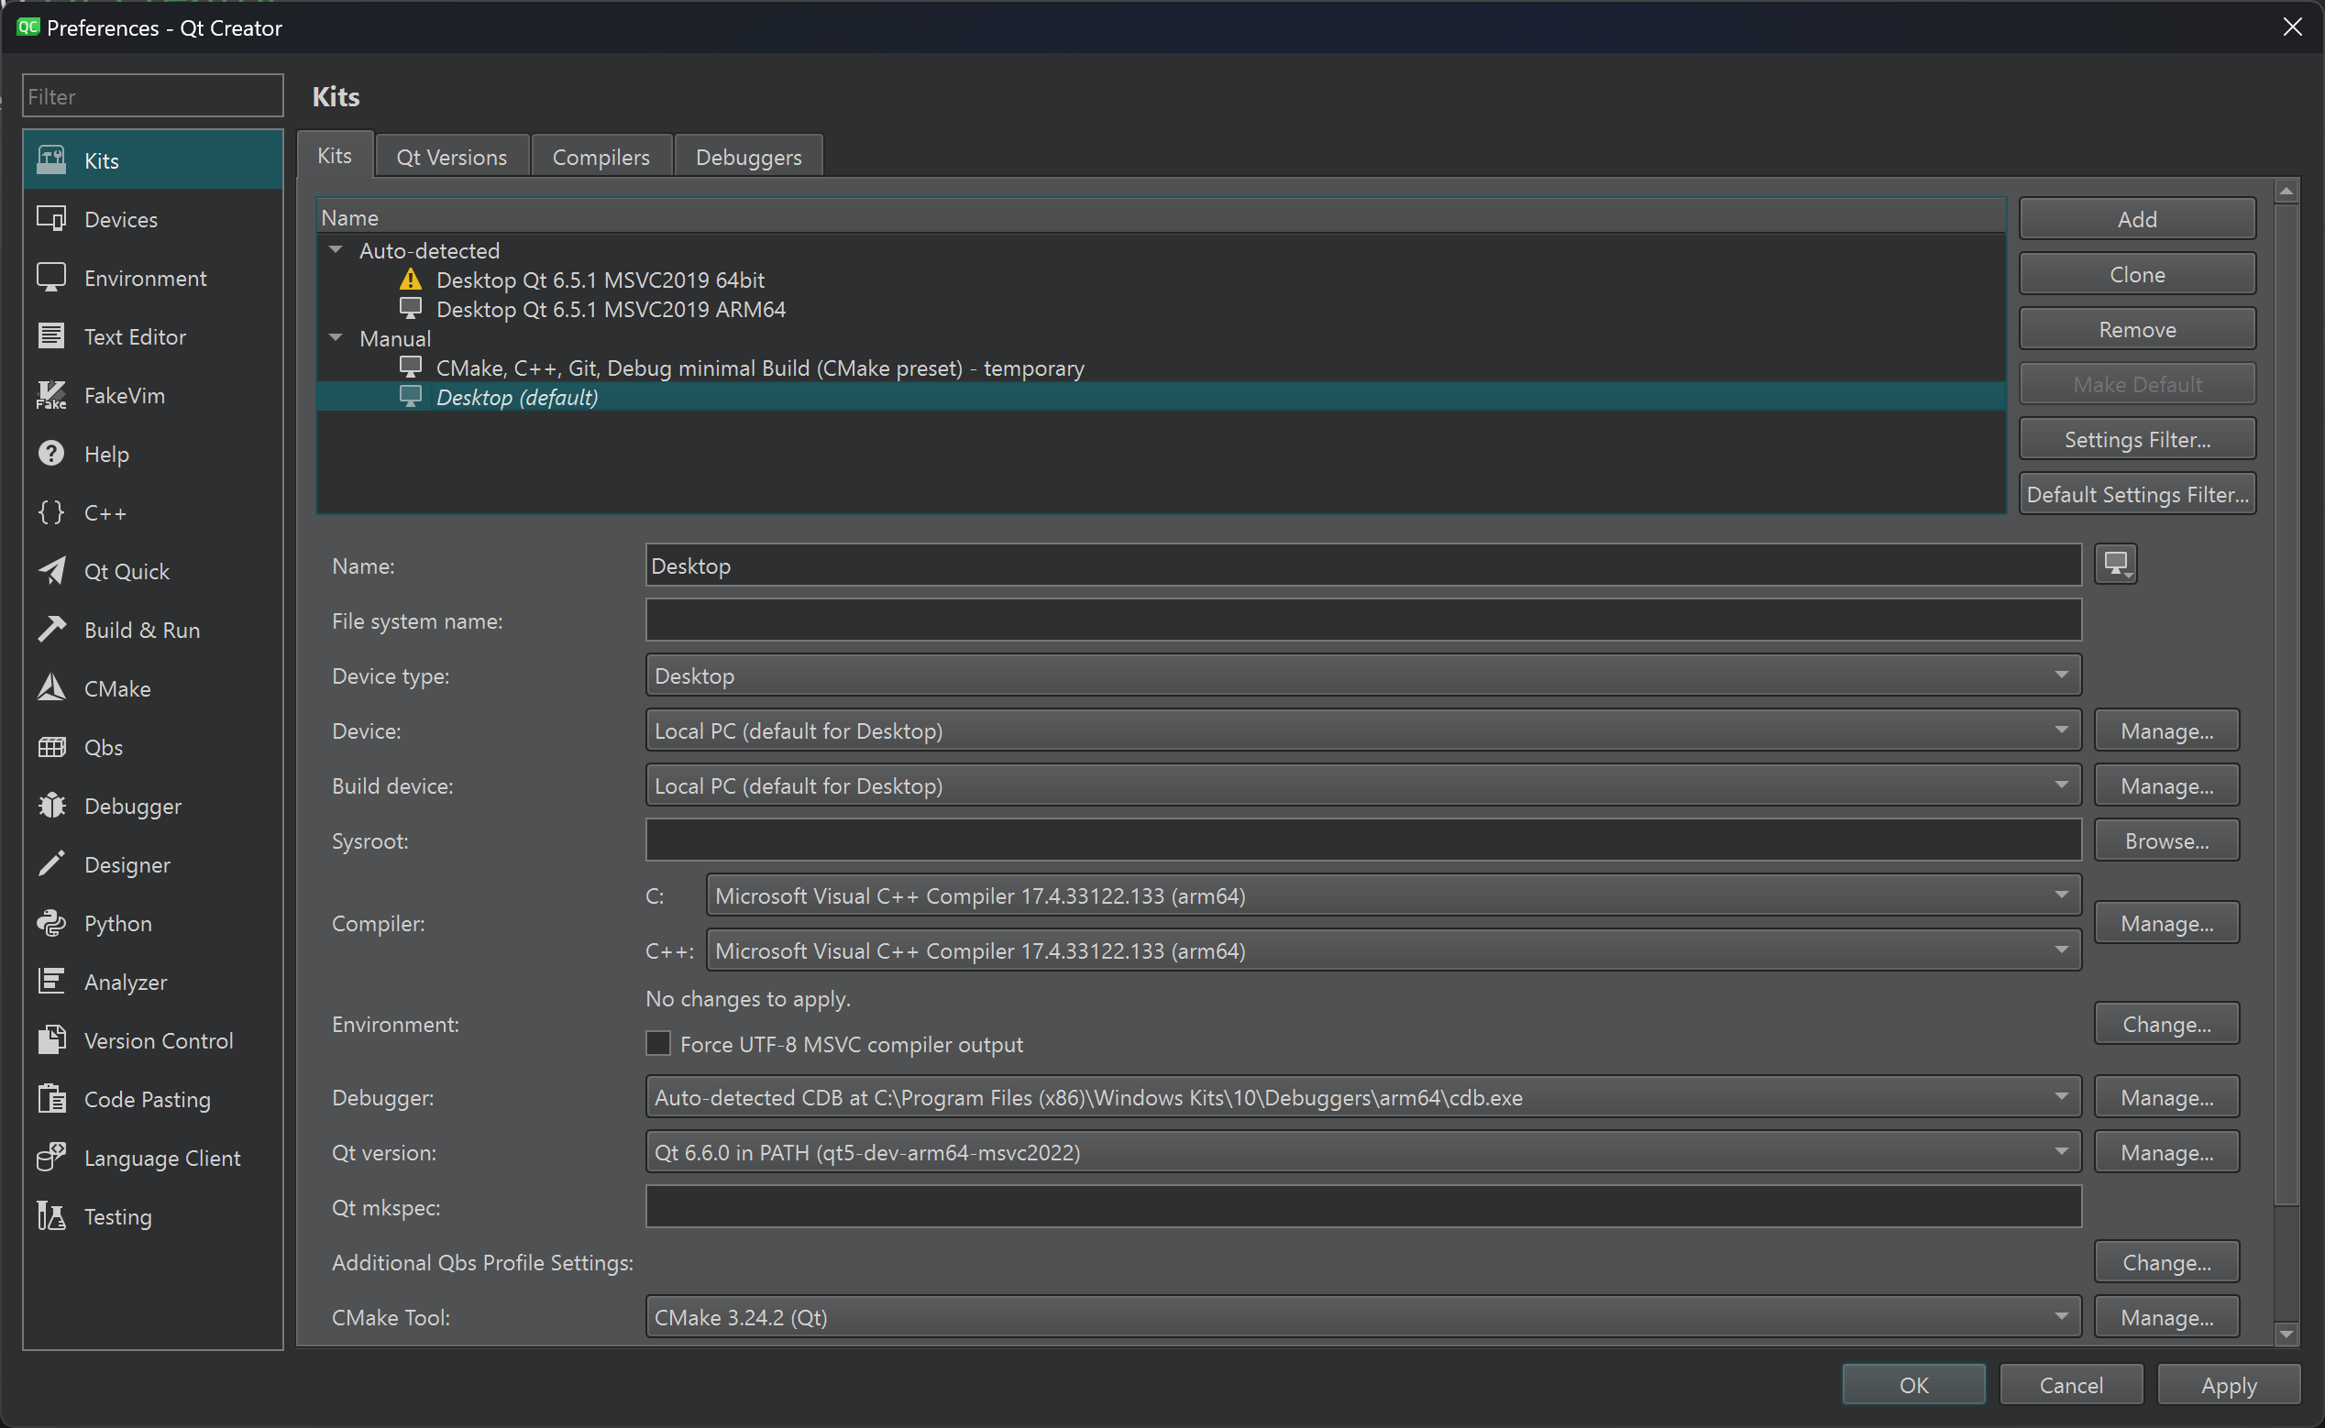Select the FakeVim settings icon
The height and width of the screenshot is (1428, 2325).
[51, 395]
